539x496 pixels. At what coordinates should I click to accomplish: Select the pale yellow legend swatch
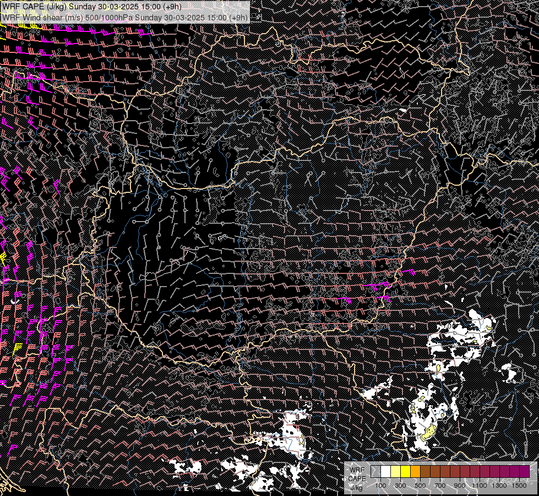click(x=396, y=472)
